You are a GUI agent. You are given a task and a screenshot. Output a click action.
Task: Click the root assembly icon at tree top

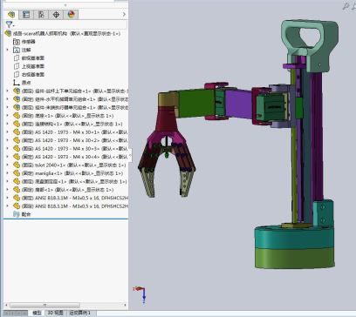pos(8,34)
